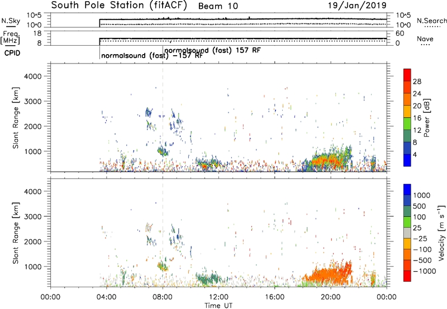Click the '16:00' time axis label
This screenshot has width=447, height=309.
click(274, 297)
